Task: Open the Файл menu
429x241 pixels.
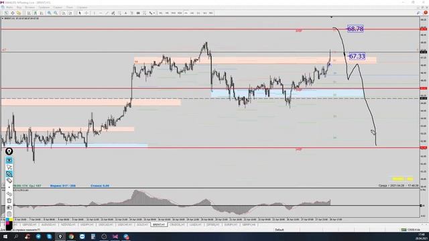Action: (x=9, y=7)
